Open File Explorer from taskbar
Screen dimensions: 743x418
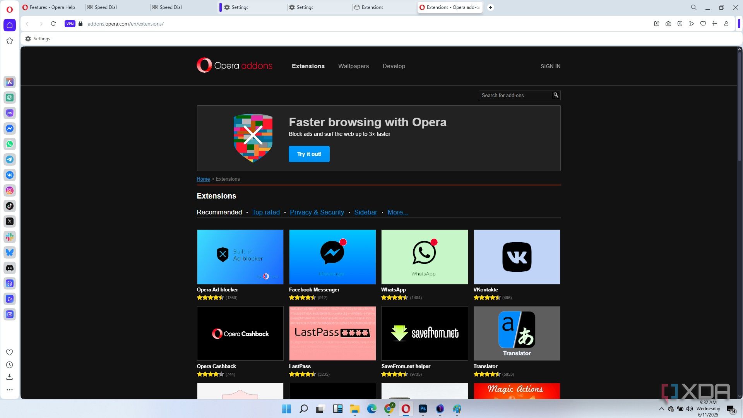354,409
